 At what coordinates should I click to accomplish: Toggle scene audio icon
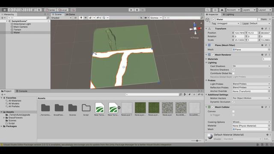click(86, 18)
